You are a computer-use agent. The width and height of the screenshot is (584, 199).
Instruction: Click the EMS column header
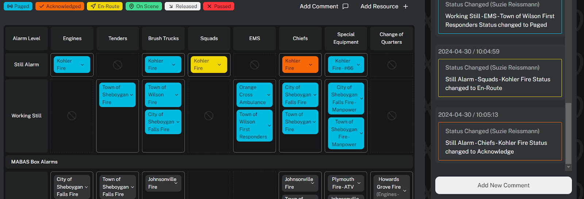[254, 38]
